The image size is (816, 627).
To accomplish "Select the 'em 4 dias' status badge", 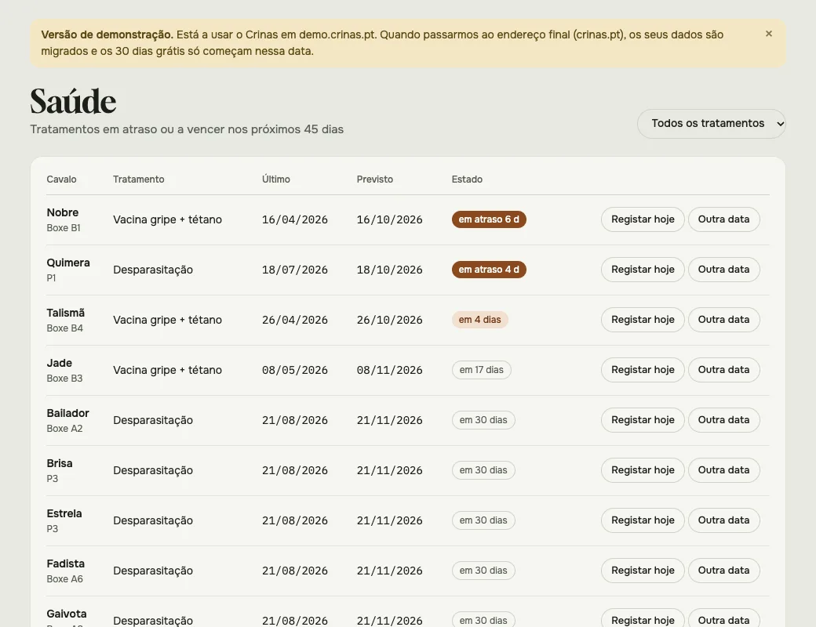I will 480,320.
